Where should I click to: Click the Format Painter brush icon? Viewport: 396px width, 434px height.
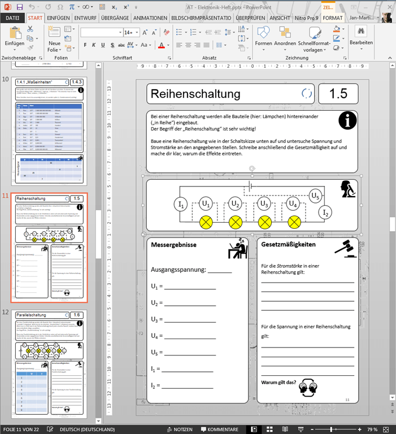[31, 47]
